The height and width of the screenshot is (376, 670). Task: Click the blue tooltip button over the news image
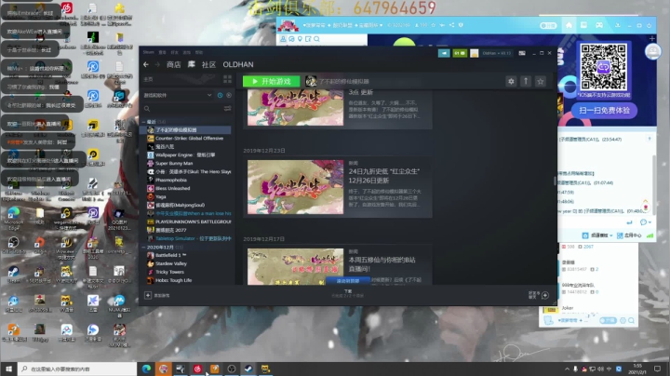pyautogui.click(x=348, y=281)
